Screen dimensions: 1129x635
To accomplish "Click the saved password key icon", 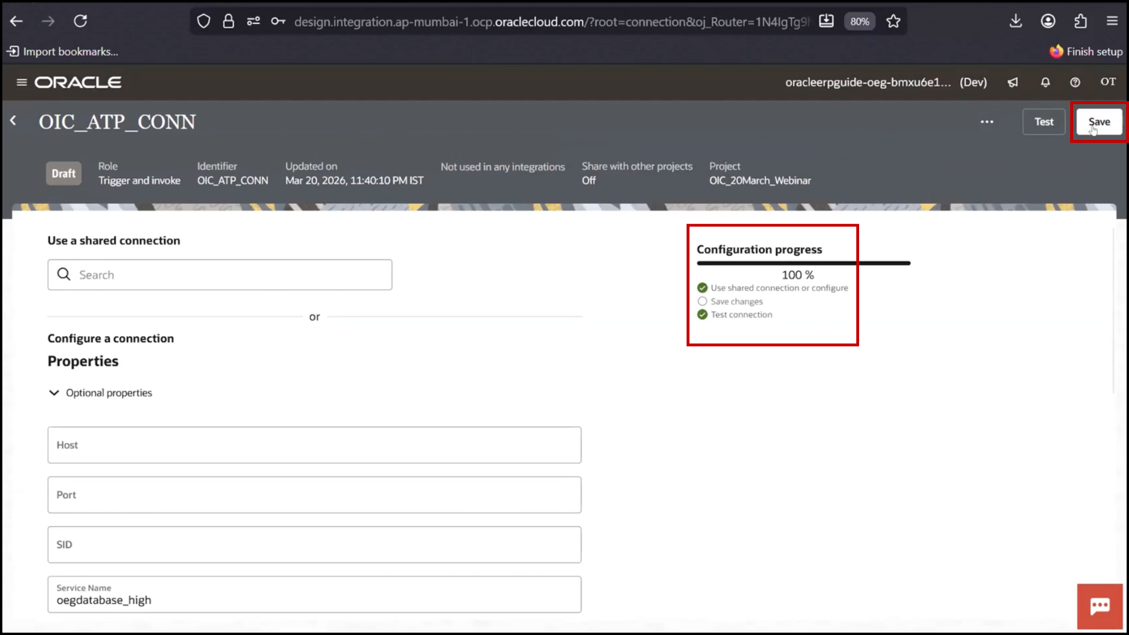I will click(x=278, y=22).
